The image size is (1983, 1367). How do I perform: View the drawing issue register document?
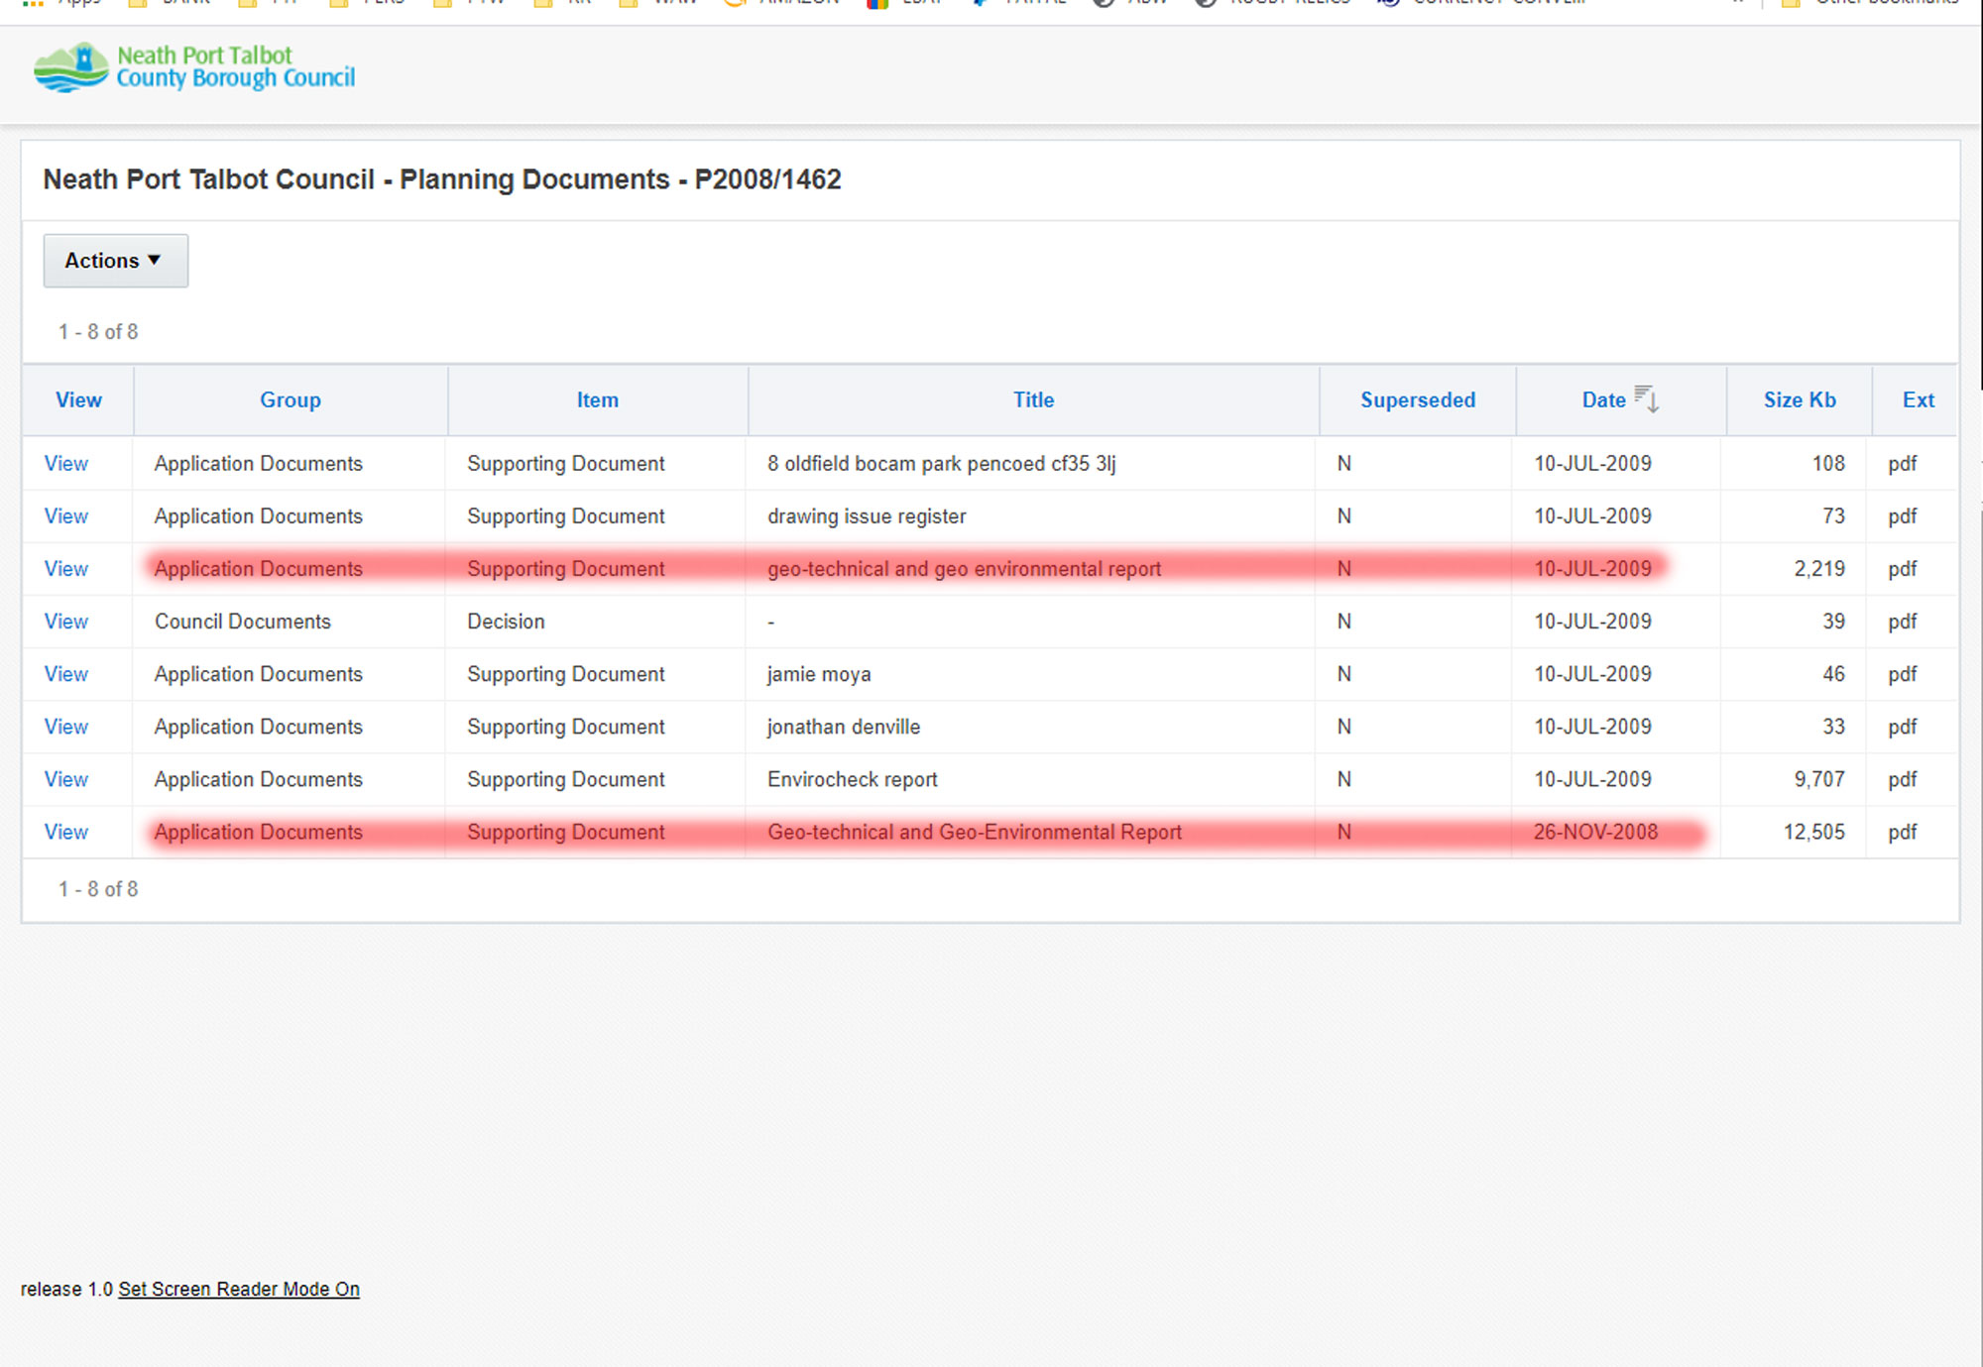(x=66, y=516)
